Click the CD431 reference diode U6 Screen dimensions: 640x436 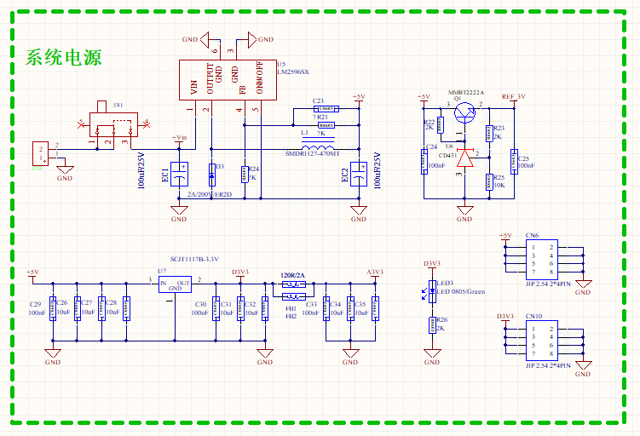point(464,158)
